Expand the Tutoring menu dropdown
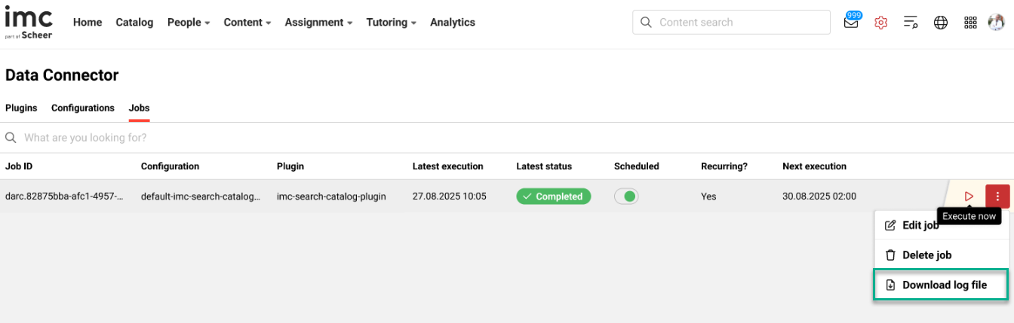The height and width of the screenshot is (323, 1014). point(392,23)
